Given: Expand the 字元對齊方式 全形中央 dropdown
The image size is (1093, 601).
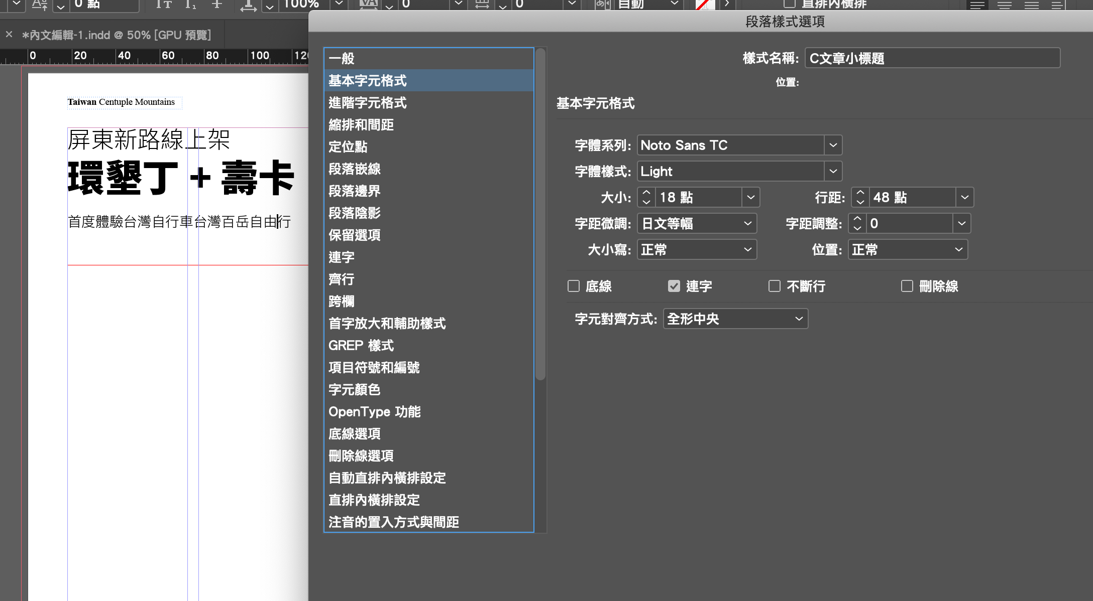Looking at the screenshot, I should [x=799, y=319].
